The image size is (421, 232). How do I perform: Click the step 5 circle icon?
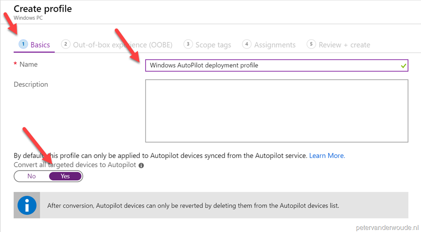click(x=311, y=44)
